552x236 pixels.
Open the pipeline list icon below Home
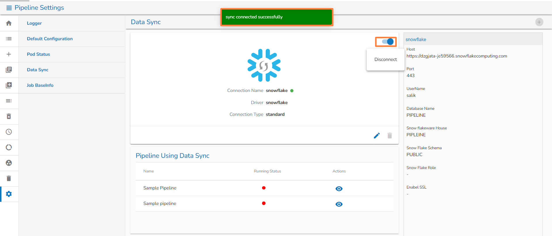9,39
